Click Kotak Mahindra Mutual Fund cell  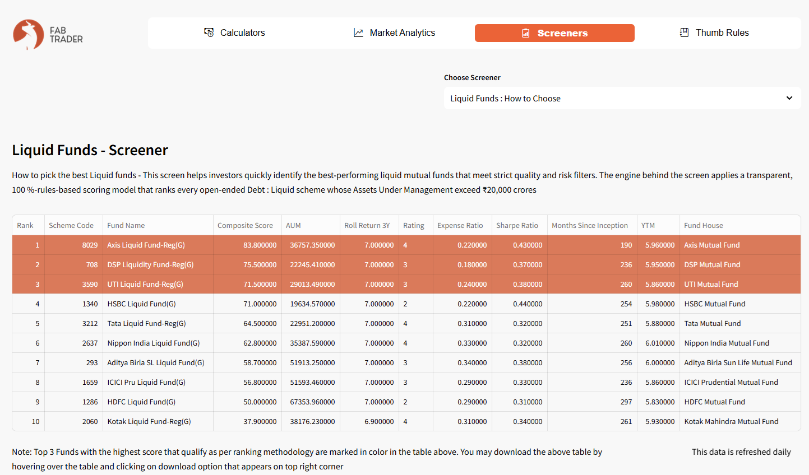(x=740, y=421)
